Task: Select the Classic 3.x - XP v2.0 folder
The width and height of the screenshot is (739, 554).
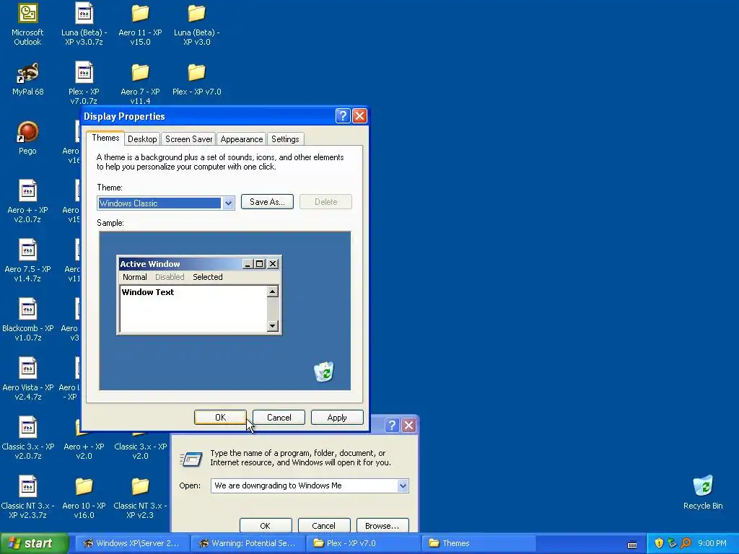Action: click(x=140, y=447)
